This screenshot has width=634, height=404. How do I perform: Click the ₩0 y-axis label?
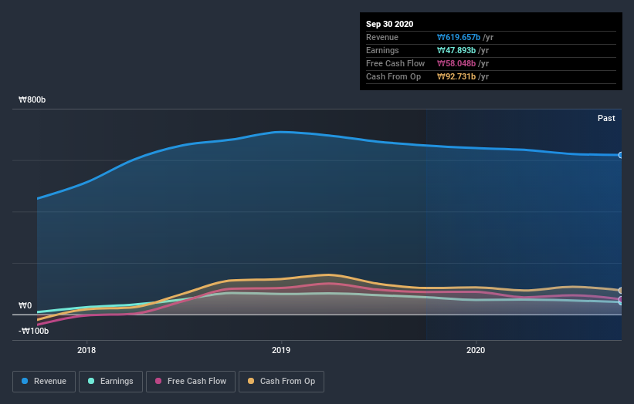tap(25, 305)
